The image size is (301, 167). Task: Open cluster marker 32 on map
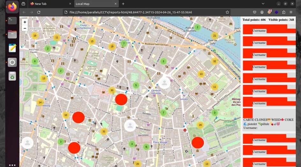pos(215,61)
